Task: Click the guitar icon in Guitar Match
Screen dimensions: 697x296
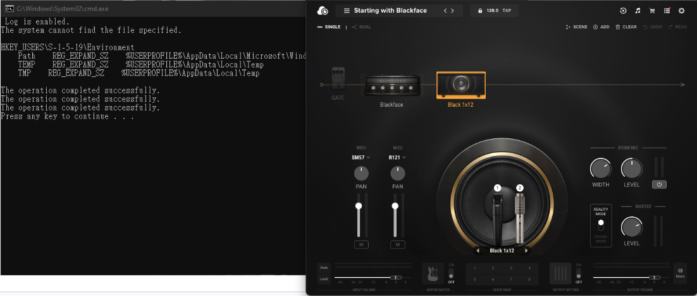Action: pyautogui.click(x=433, y=273)
